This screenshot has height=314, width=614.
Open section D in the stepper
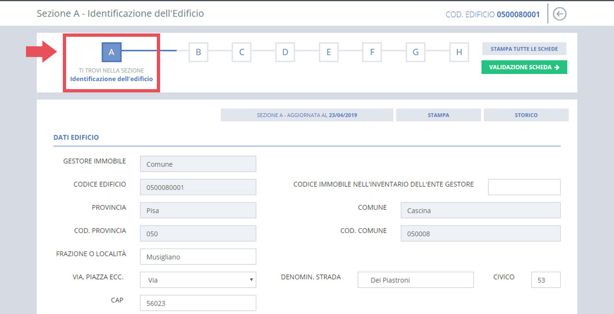285,52
